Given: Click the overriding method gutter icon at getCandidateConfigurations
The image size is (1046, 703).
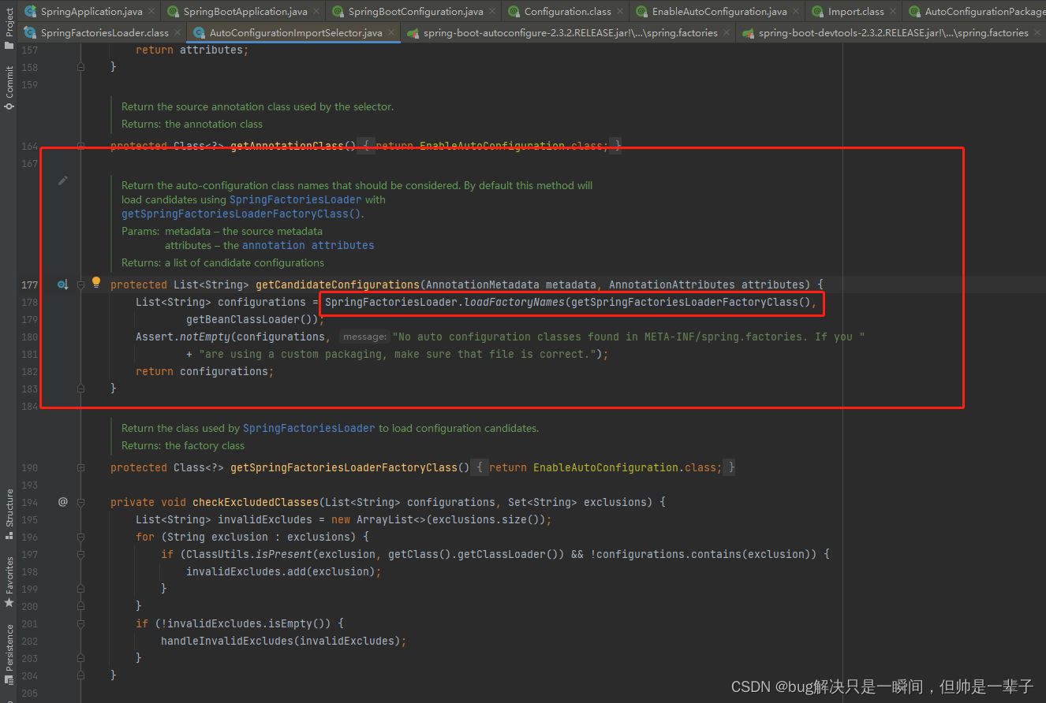Looking at the screenshot, I should (62, 285).
